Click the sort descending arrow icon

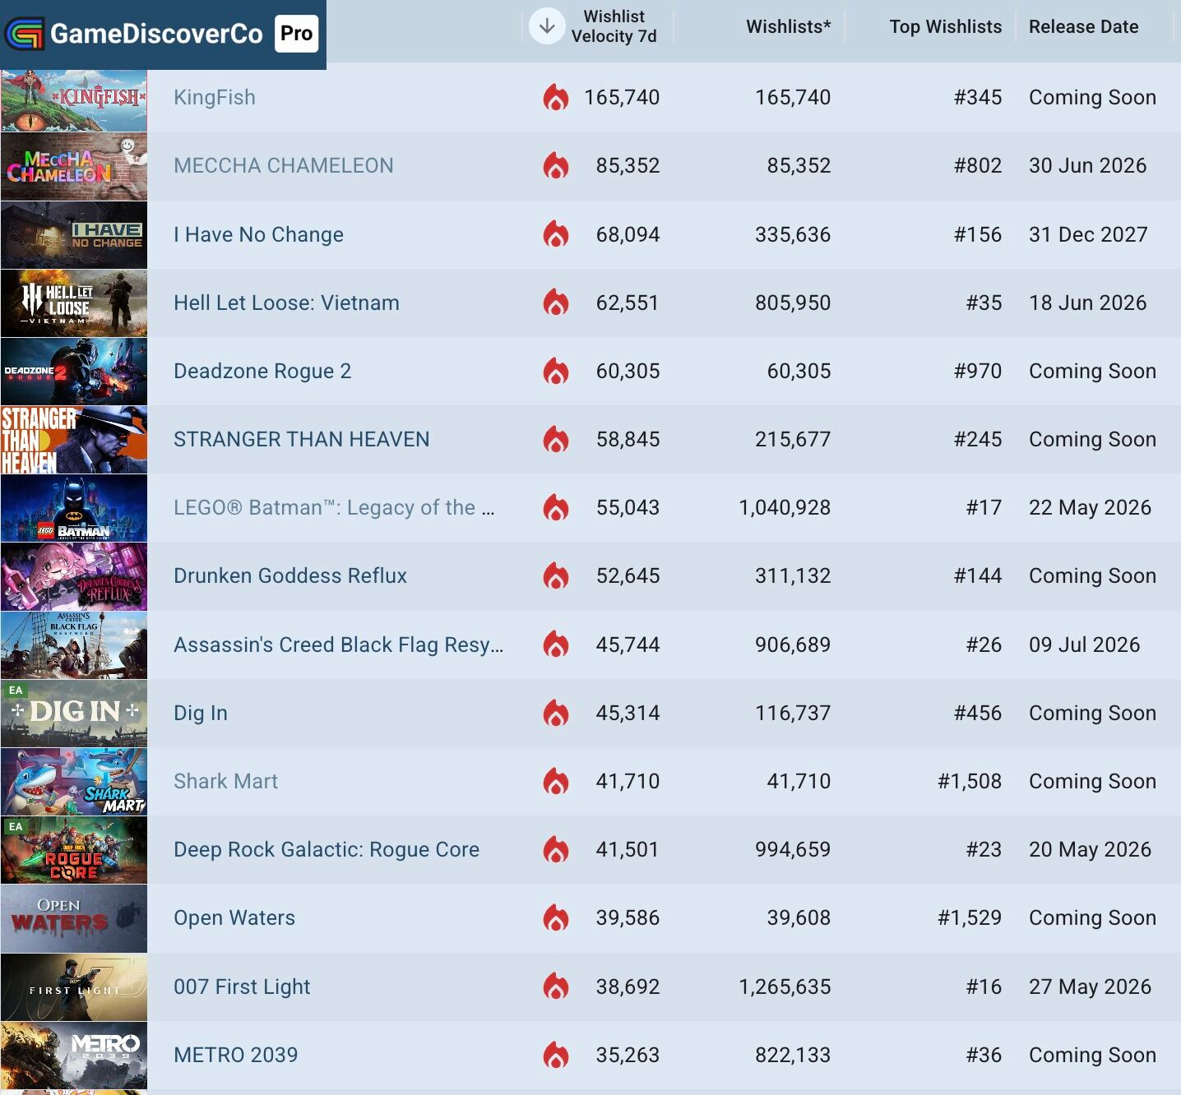[x=547, y=26]
